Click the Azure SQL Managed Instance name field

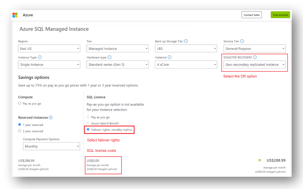106,29
